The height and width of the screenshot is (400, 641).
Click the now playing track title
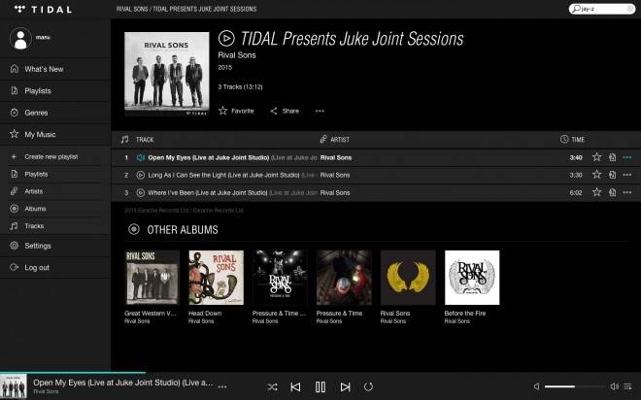[123, 383]
